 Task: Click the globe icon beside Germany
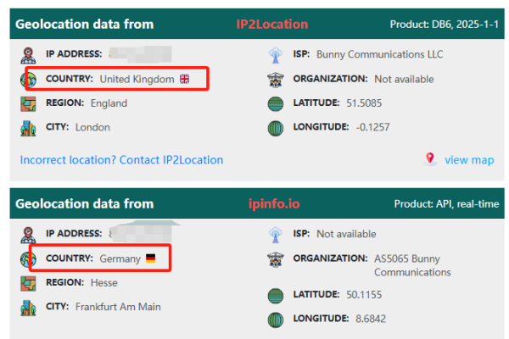coord(28,258)
